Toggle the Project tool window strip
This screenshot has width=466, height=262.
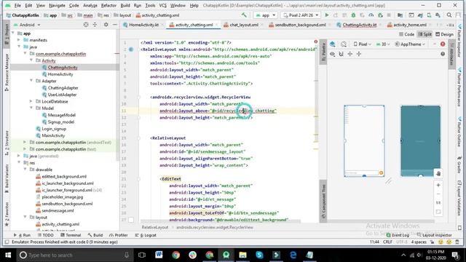[7, 35]
